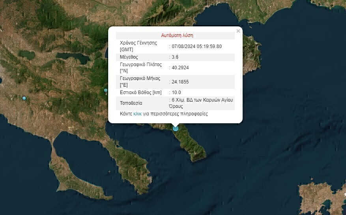Select the earthquake marker beside the popup's left edge
Viewport: 346px width, 215px height.
[x=106, y=90]
